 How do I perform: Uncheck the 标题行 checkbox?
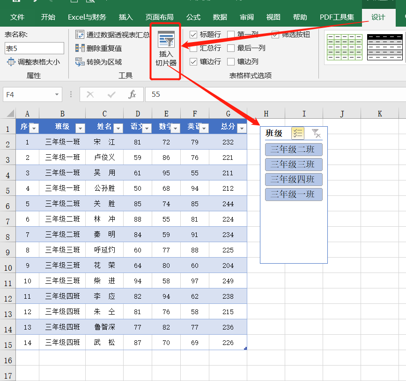[x=193, y=35]
